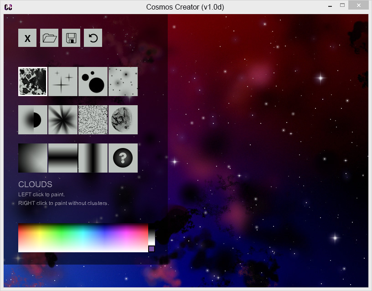The width and height of the screenshot is (372, 291).
Task: Select the radial corner gradient tool
Action: (x=33, y=158)
